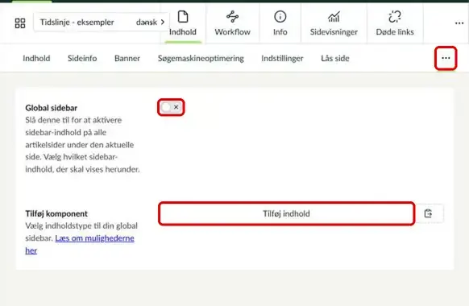Image resolution: width=469 pixels, height=306 pixels.
Task: Open the Workflow toolbar item
Action: click(232, 23)
